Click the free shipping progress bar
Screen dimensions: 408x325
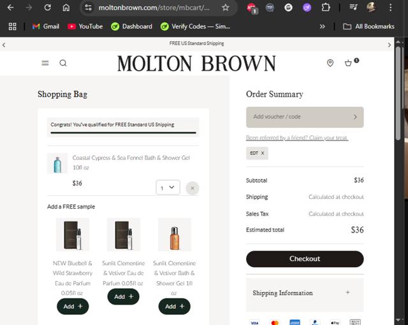(123, 133)
